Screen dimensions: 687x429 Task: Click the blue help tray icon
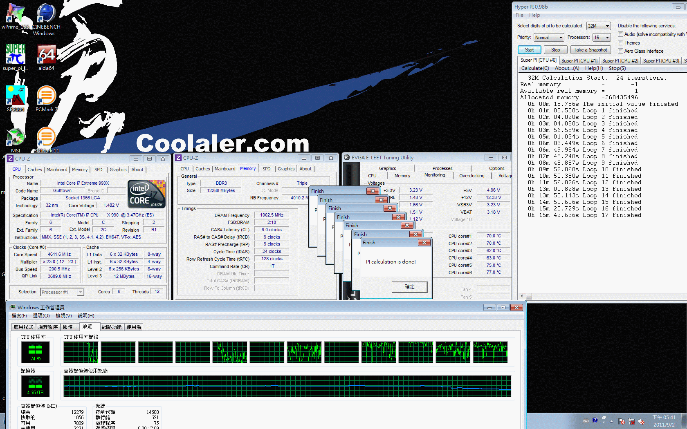[x=595, y=420]
